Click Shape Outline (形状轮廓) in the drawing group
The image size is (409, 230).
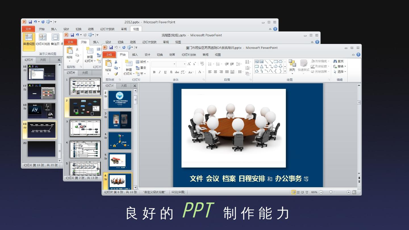pos(320,66)
